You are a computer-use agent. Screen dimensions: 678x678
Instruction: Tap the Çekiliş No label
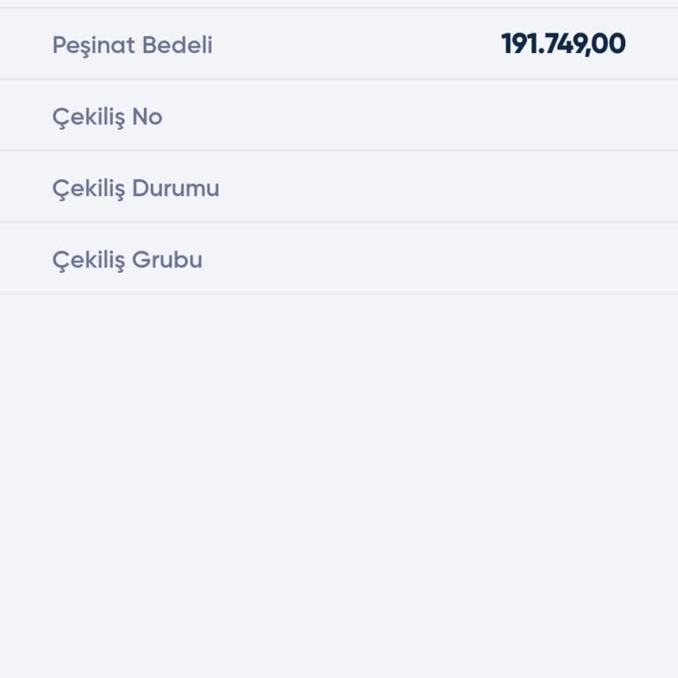pyautogui.click(x=107, y=117)
